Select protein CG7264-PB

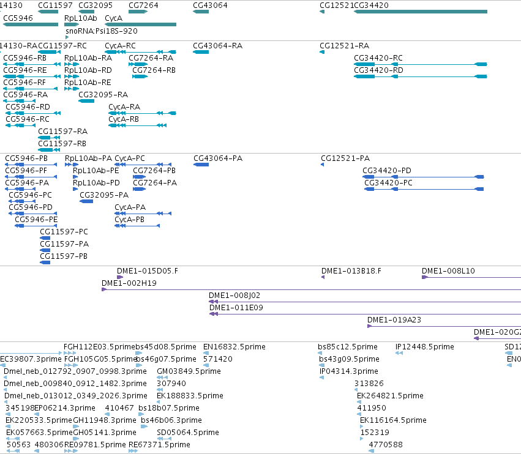coord(154,171)
